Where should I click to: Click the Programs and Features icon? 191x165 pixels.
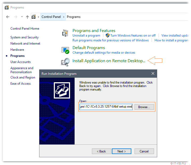pyautogui.click(x=65, y=33)
